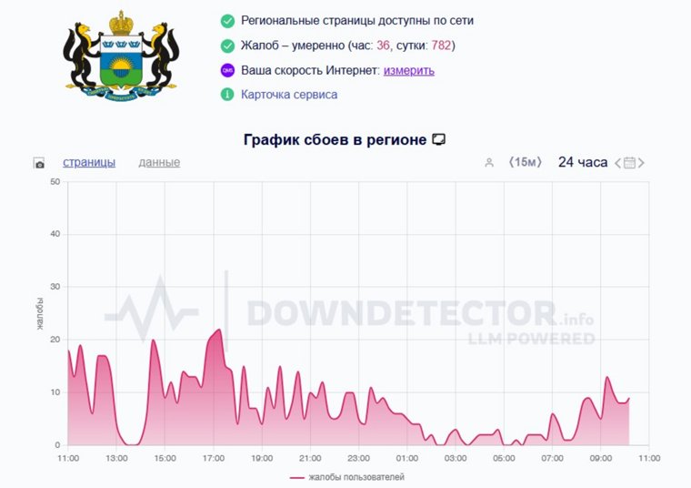Click green checkmark beside complaints status
The width and height of the screenshot is (691, 488).
pyautogui.click(x=227, y=46)
